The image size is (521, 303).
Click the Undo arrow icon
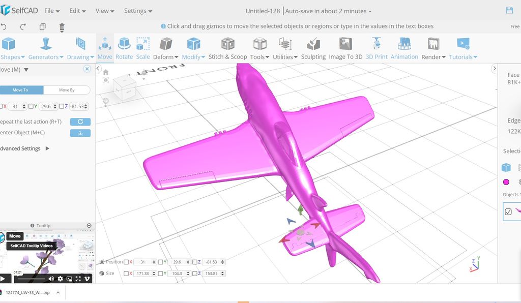coord(5,27)
